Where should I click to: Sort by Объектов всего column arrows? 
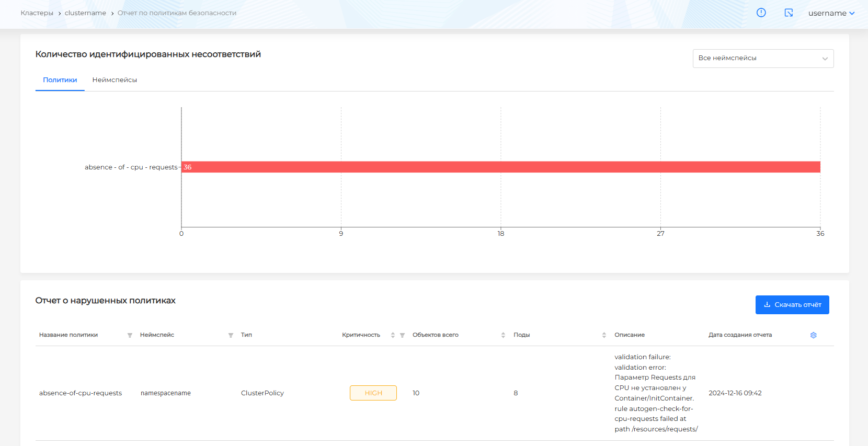point(503,335)
